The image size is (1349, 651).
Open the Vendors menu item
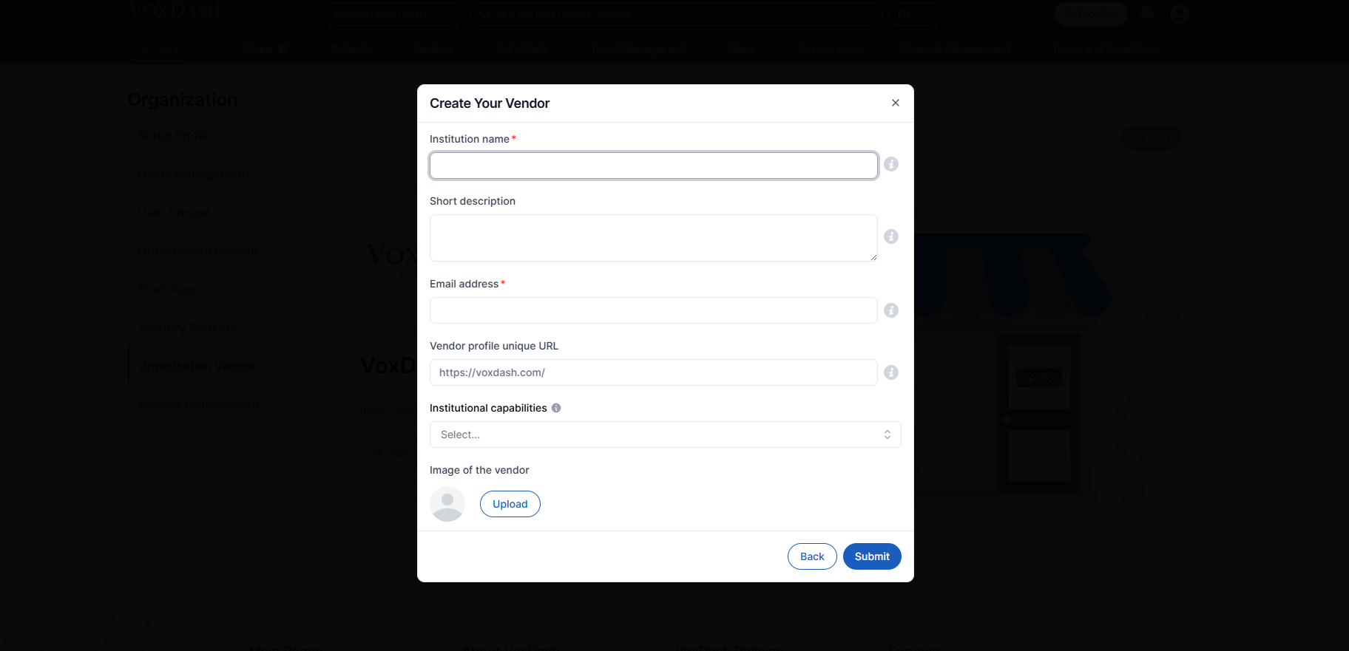[433, 49]
